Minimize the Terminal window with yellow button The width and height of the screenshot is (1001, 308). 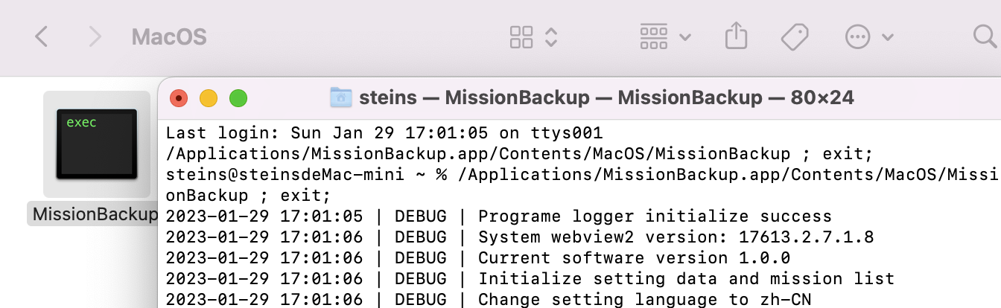209,97
